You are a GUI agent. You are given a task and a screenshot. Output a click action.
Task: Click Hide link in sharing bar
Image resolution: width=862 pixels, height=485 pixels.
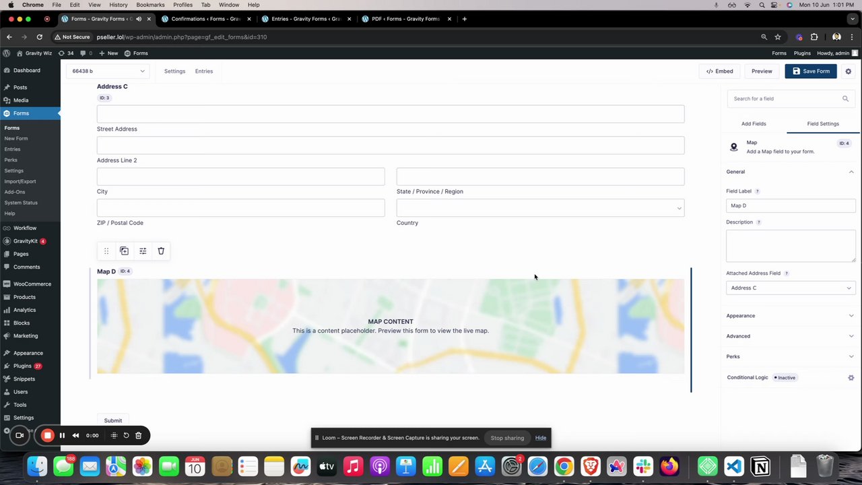pos(541,438)
